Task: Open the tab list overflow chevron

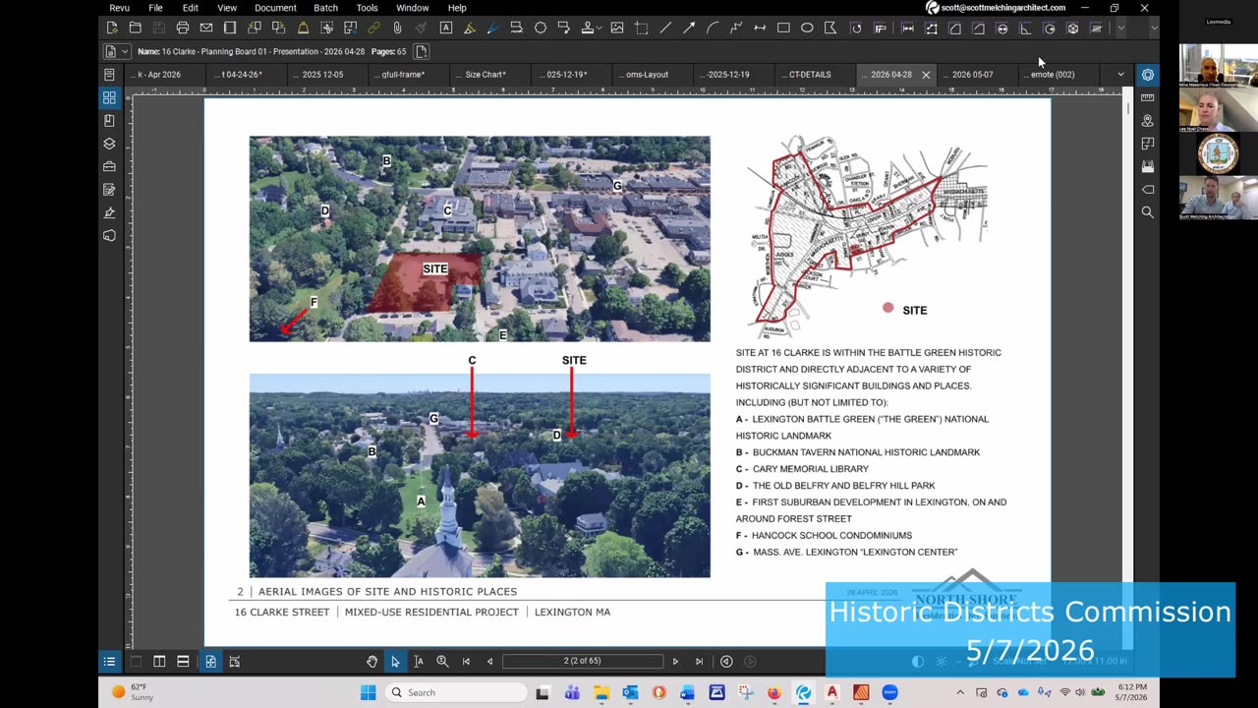Action: click(x=1120, y=74)
